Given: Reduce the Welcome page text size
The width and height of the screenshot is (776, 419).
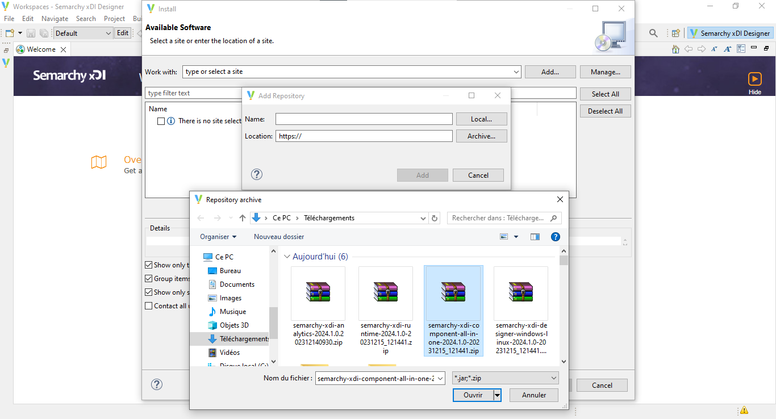Looking at the screenshot, I should (x=714, y=49).
